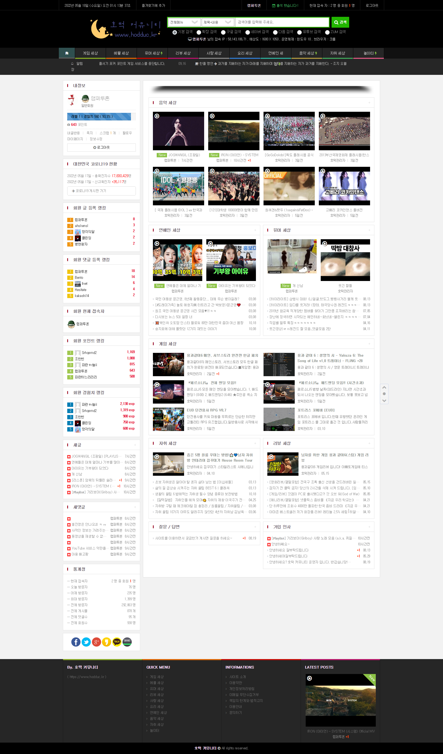
Task: Share via the Facebook icon
Action: pyautogui.click(x=76, y=642)
